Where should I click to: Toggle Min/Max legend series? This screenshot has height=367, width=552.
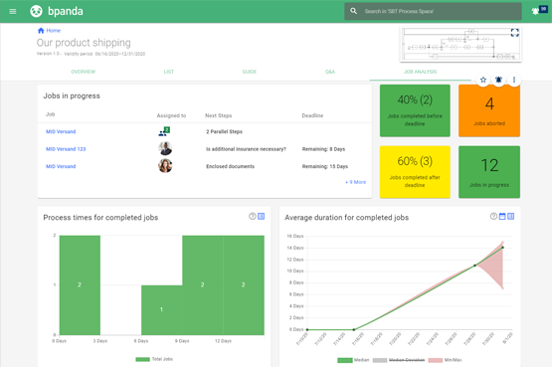tap(445, 360)
